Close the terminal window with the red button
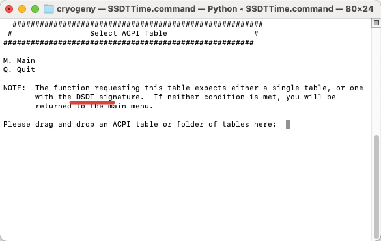The width and height of the screenshot is (381, 241). click(9, 9)
